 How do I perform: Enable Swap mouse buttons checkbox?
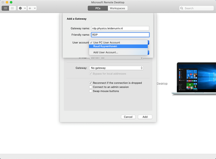(x=91, y=91)
